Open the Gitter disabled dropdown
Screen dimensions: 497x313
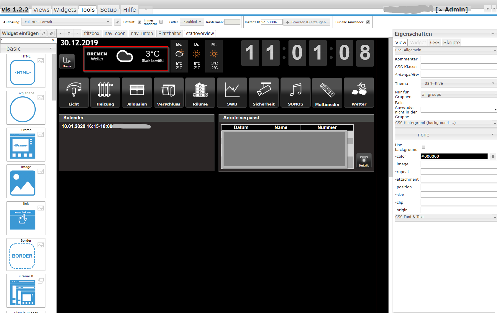[192, 22]
